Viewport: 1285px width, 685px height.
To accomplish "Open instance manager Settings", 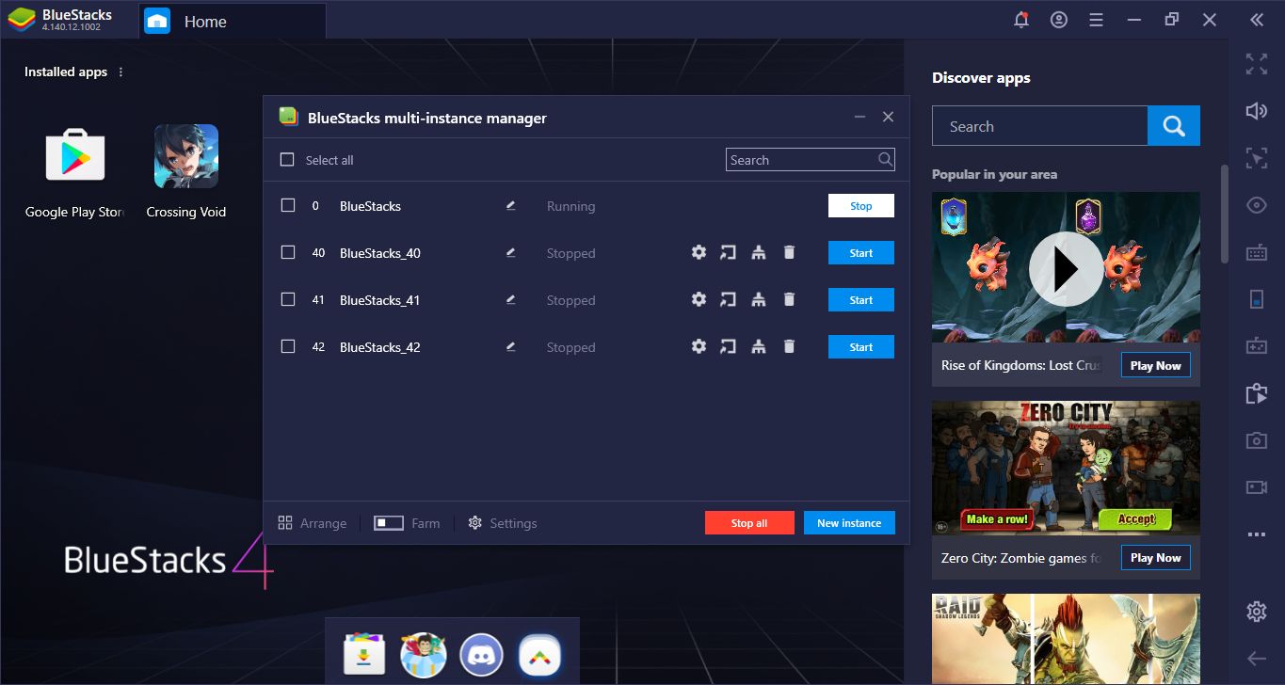I will click(503, 523).
